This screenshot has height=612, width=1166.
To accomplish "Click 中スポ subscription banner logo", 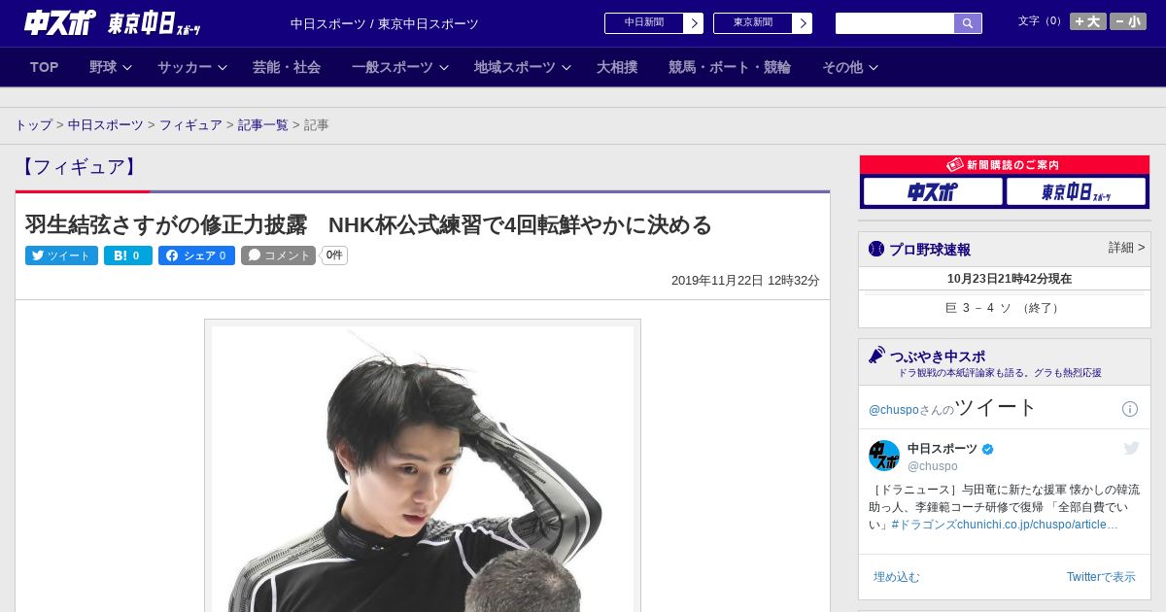I will coord(932,191).
